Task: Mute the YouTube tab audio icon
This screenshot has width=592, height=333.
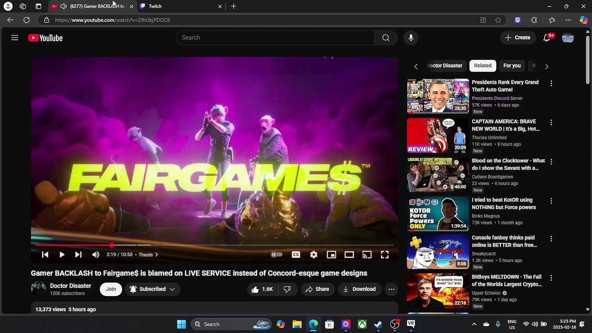Action: 63,6
